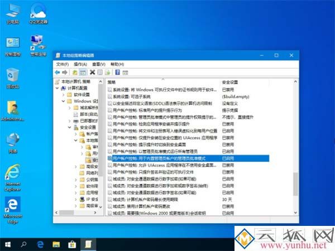Image resolution: width=335 pixels, height=251 pixels.
Task: Open the 此电脑 desktop icon
Action: [x=13, y=14]
